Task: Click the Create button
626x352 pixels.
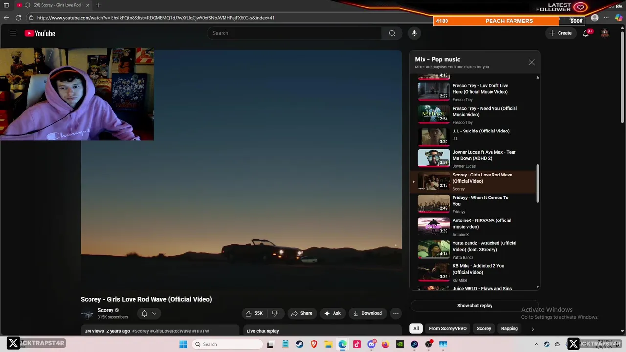Action: pos(560,33)
